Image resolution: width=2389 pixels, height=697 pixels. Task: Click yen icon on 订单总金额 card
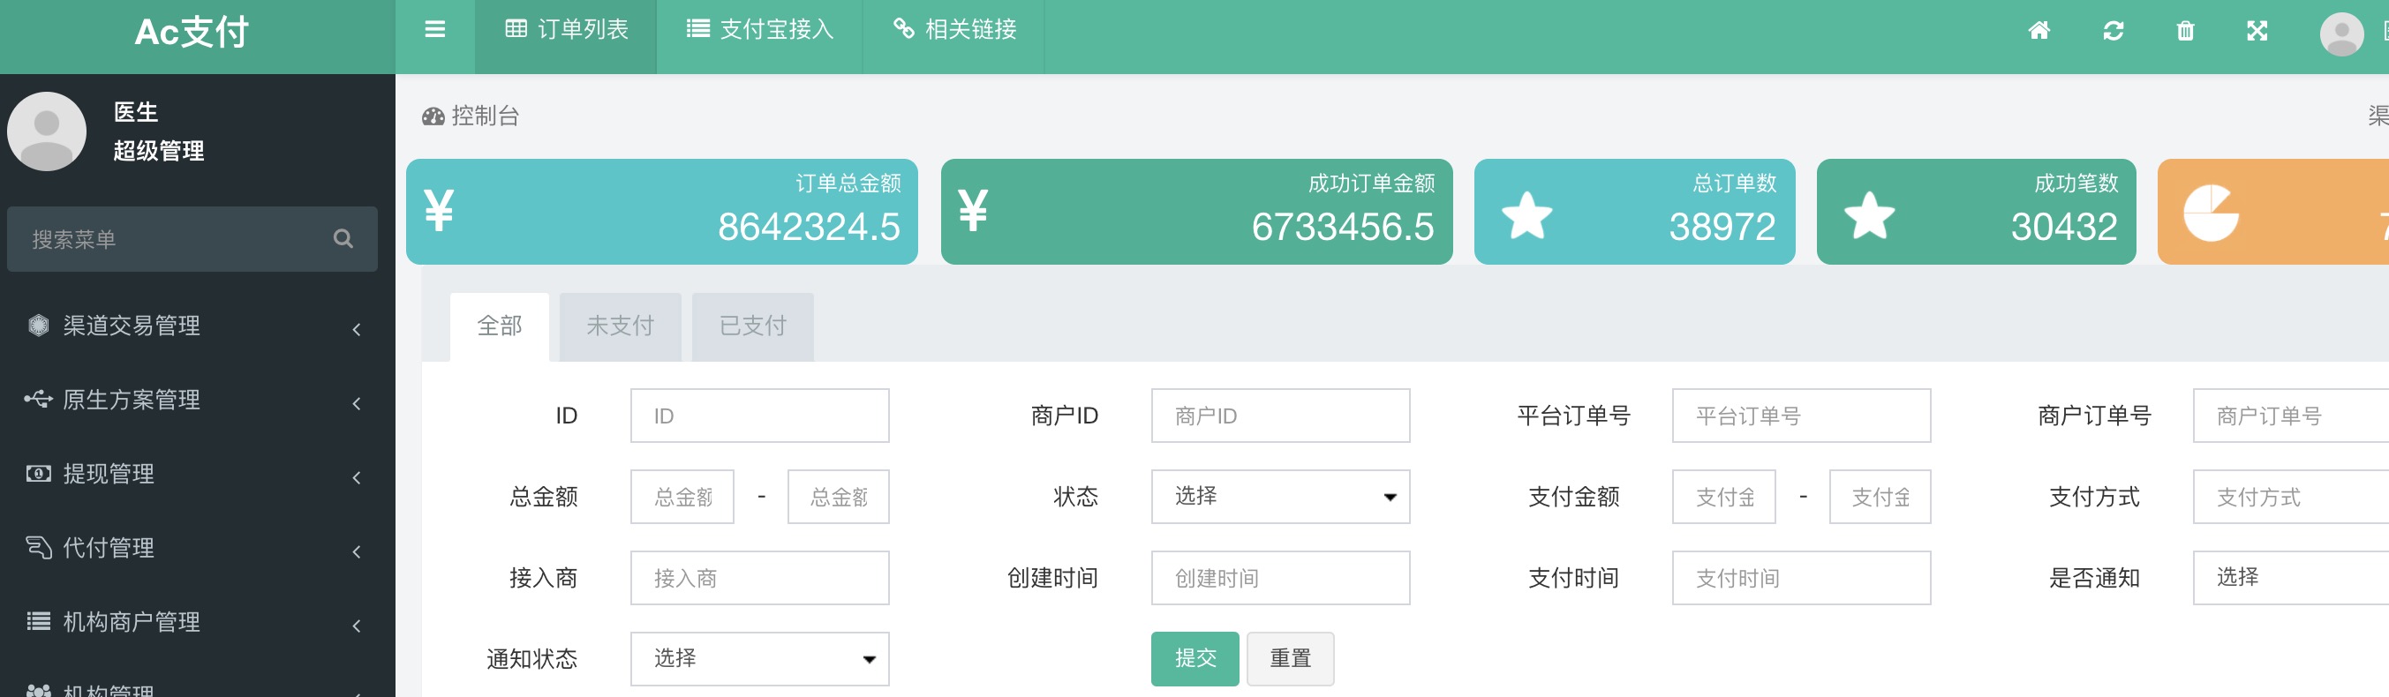click(439, 210)
